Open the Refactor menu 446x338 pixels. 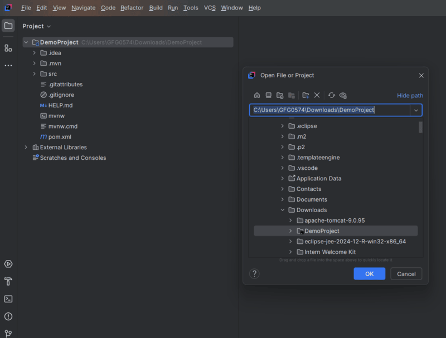click(x=132, y=8)
